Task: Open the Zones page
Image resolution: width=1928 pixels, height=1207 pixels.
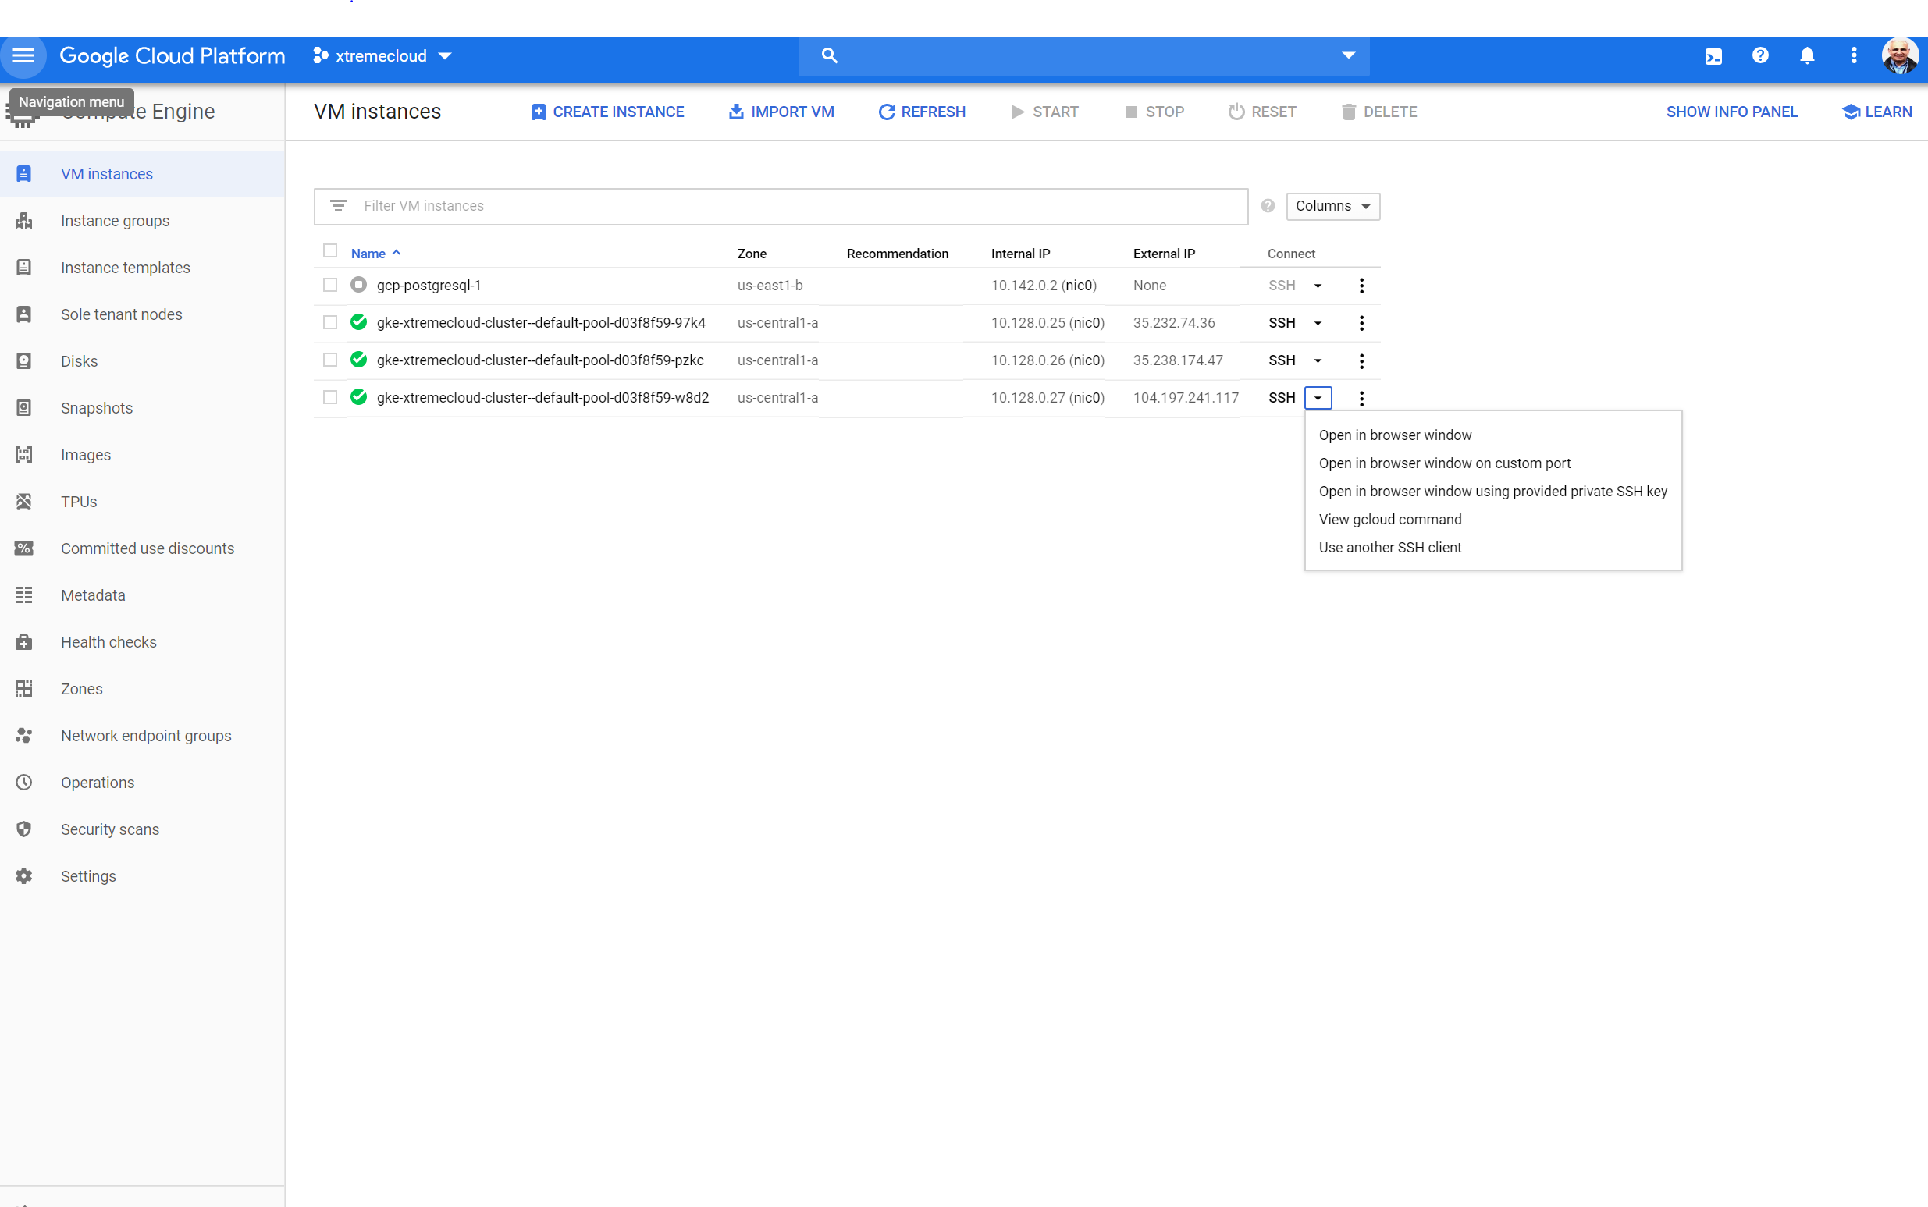Action: click(x=142, y=689)
